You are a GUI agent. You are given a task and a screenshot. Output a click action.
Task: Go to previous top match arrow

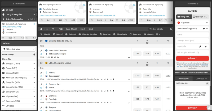29,19
